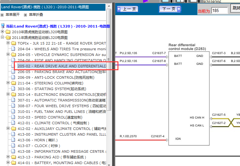
Task: Click the 303-14 folder icon
Action: click(14, 95)
